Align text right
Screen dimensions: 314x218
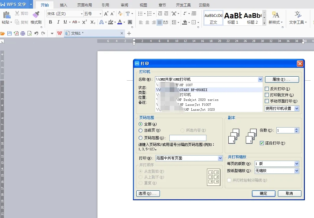coord(153,22)
